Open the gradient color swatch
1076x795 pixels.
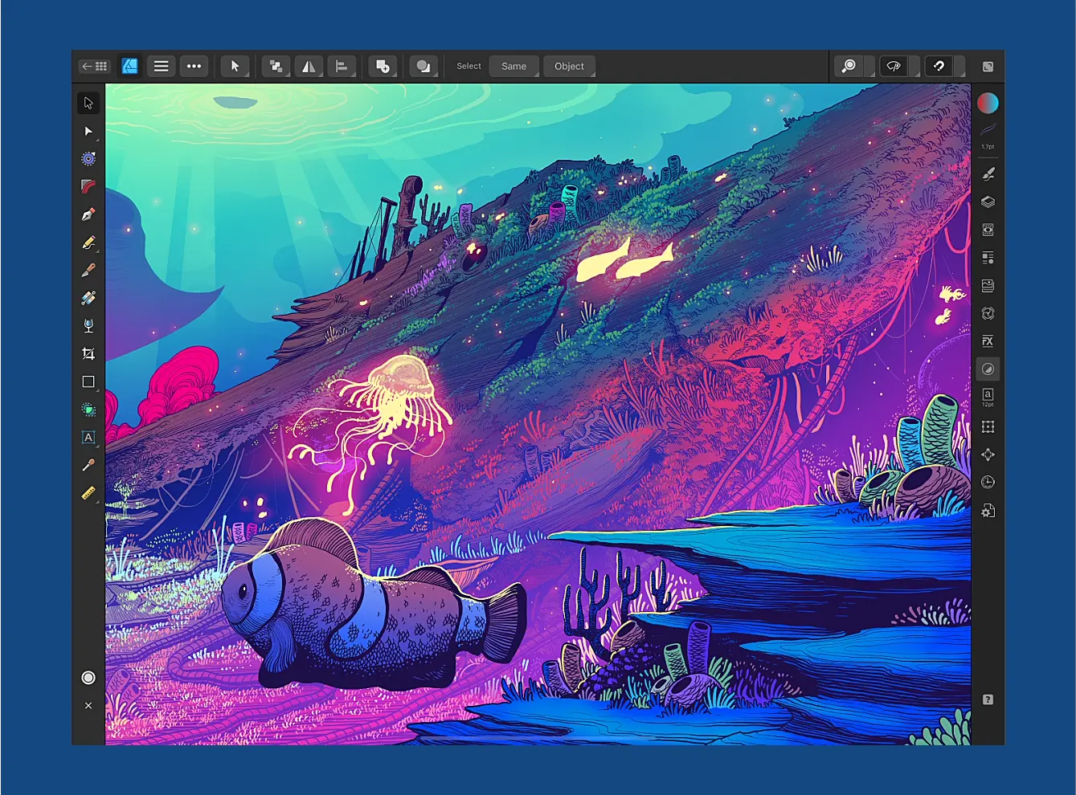pos(988,103)
